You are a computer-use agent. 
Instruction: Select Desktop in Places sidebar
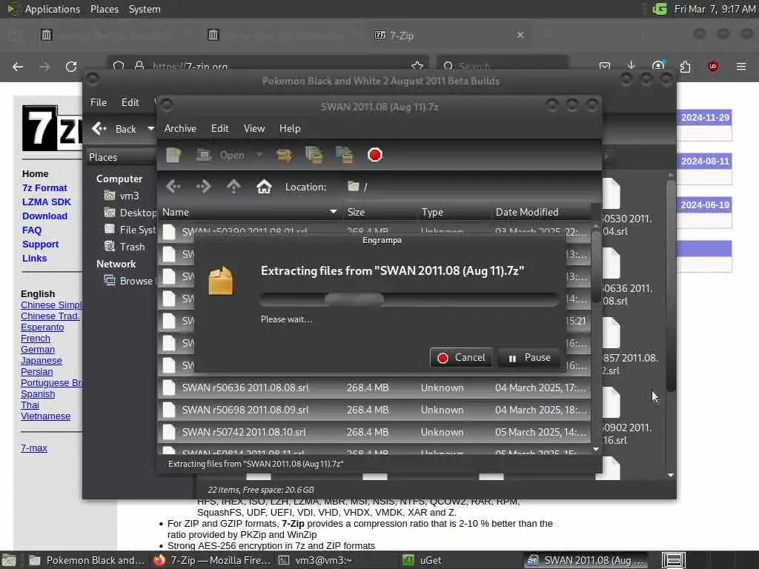[x=130, y=213]
